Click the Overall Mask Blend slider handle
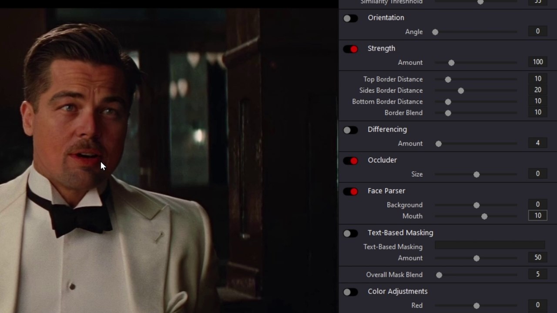The height and width of the screenshot is (313, 557). point(439,275)
